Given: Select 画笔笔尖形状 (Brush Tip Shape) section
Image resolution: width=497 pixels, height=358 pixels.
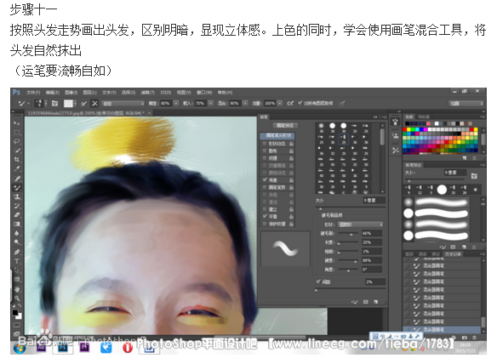Looking at the screenshot, I should (277, 135).
